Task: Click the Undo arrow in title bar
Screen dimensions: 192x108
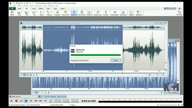Action: [x=30, y=3]
